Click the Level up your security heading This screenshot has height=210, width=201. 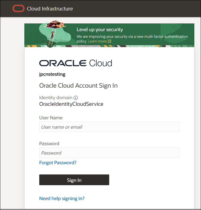tap(100, 29)
